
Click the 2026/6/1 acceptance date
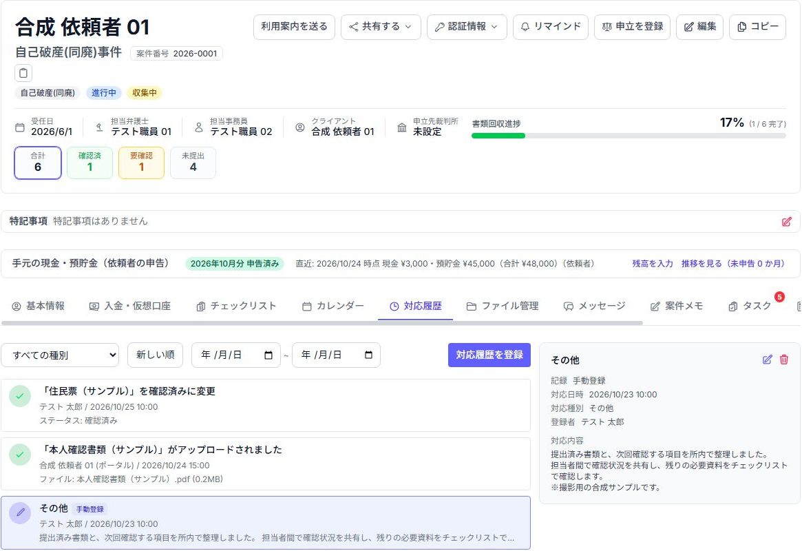tap(52, 132)
